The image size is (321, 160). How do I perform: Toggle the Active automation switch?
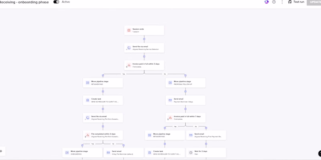[56, 2]
